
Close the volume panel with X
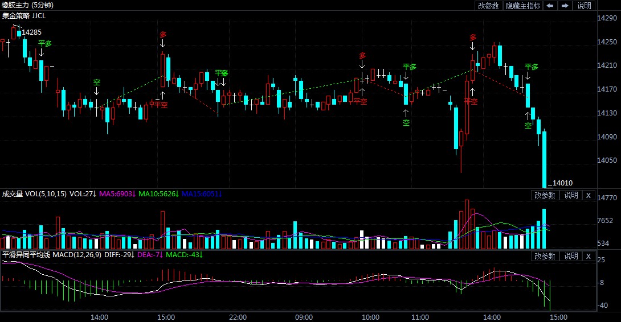point(589,195)
